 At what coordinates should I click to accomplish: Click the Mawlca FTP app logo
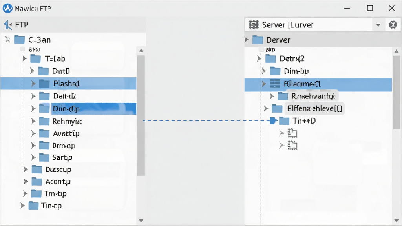coord(8,9)
